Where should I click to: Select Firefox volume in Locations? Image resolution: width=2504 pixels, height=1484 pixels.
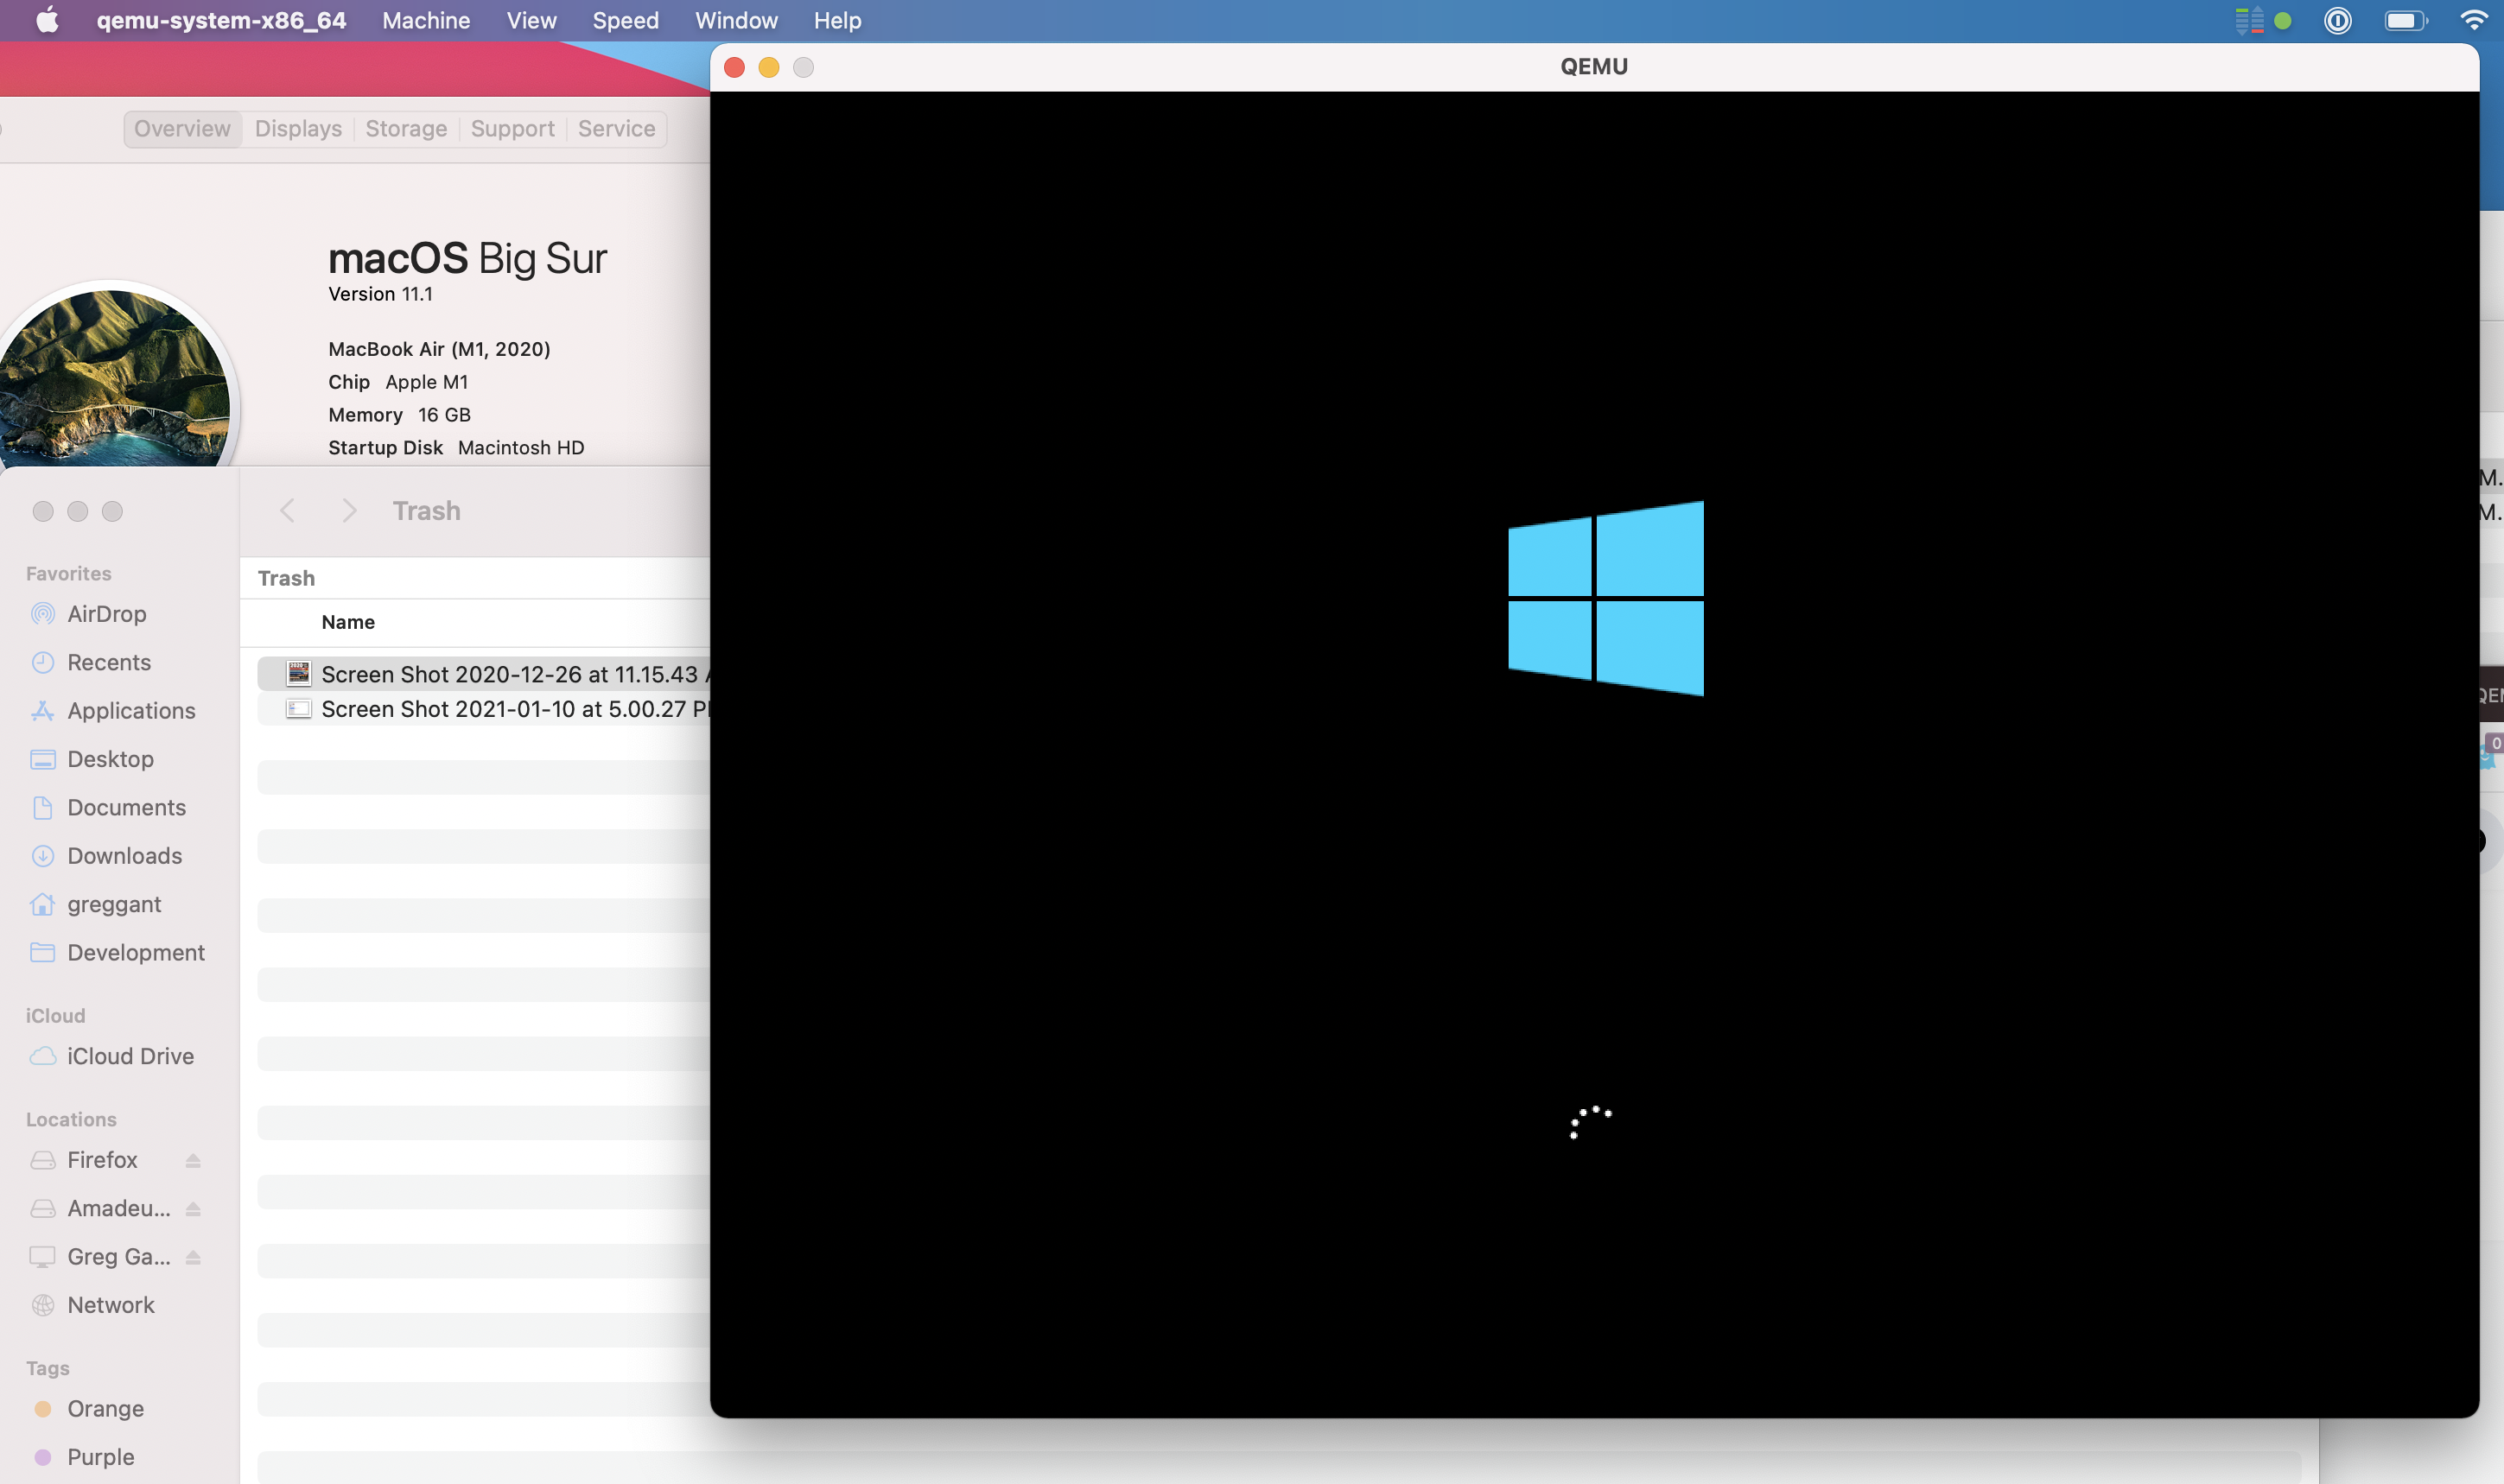click(102, 1160)
